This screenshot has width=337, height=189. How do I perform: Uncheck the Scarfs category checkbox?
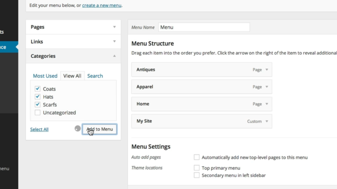point(38,104)
